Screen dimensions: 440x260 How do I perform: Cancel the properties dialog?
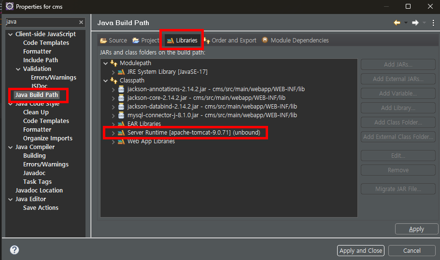(412, 250)
